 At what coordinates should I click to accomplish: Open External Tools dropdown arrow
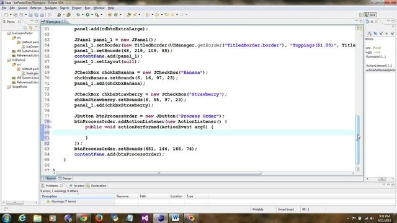(102, 15)
